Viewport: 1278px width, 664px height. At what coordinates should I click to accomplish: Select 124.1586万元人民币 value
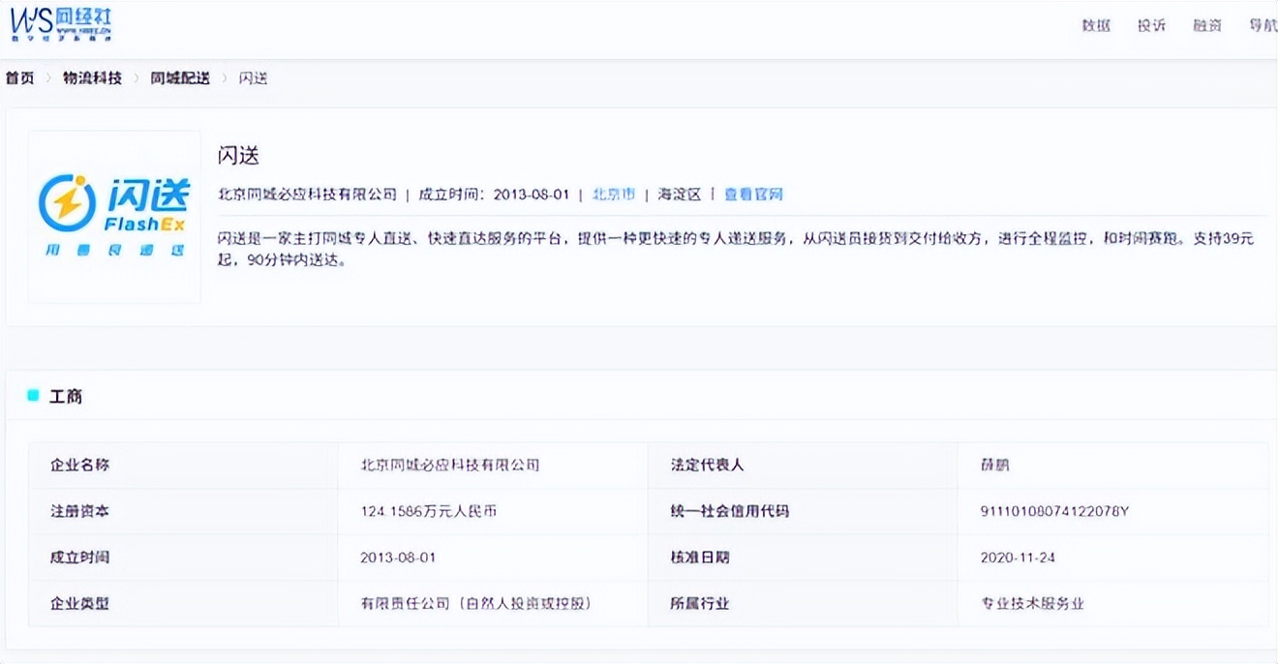tap(428, 511)
